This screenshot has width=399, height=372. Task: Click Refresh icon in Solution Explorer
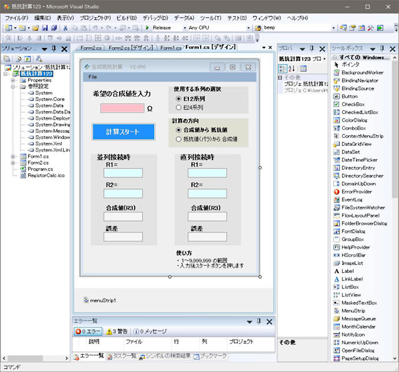point(27,59)
